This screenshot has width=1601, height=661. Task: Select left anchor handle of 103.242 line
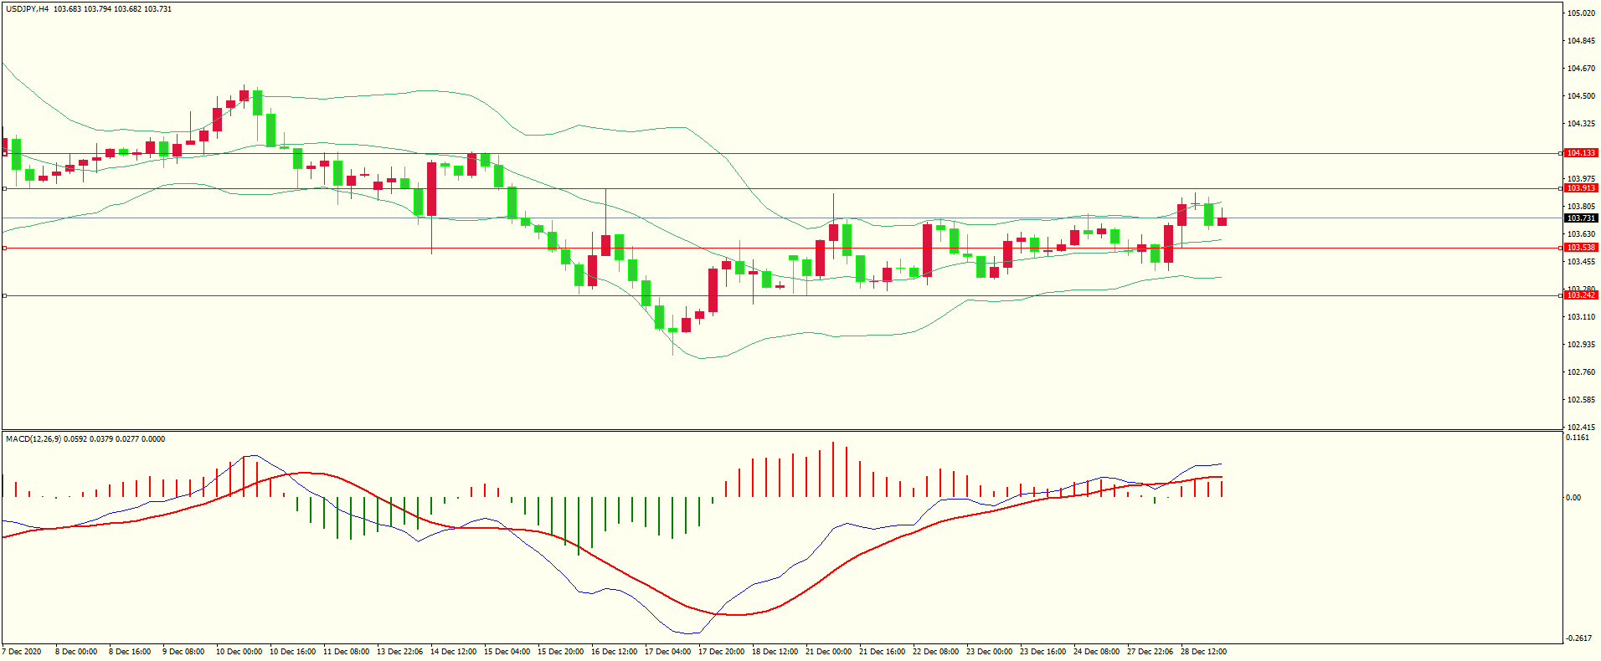(x=5, y=295)
